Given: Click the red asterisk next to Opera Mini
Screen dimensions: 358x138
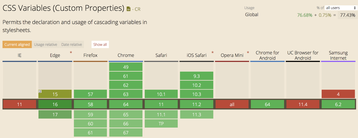Looking at the screenshot, I should [248, 53].
